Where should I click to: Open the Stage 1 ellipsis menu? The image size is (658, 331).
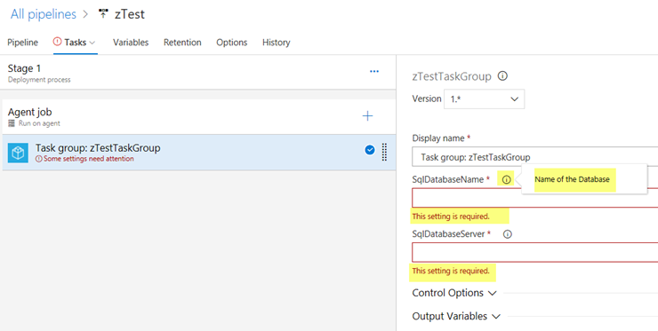point(374,72)
